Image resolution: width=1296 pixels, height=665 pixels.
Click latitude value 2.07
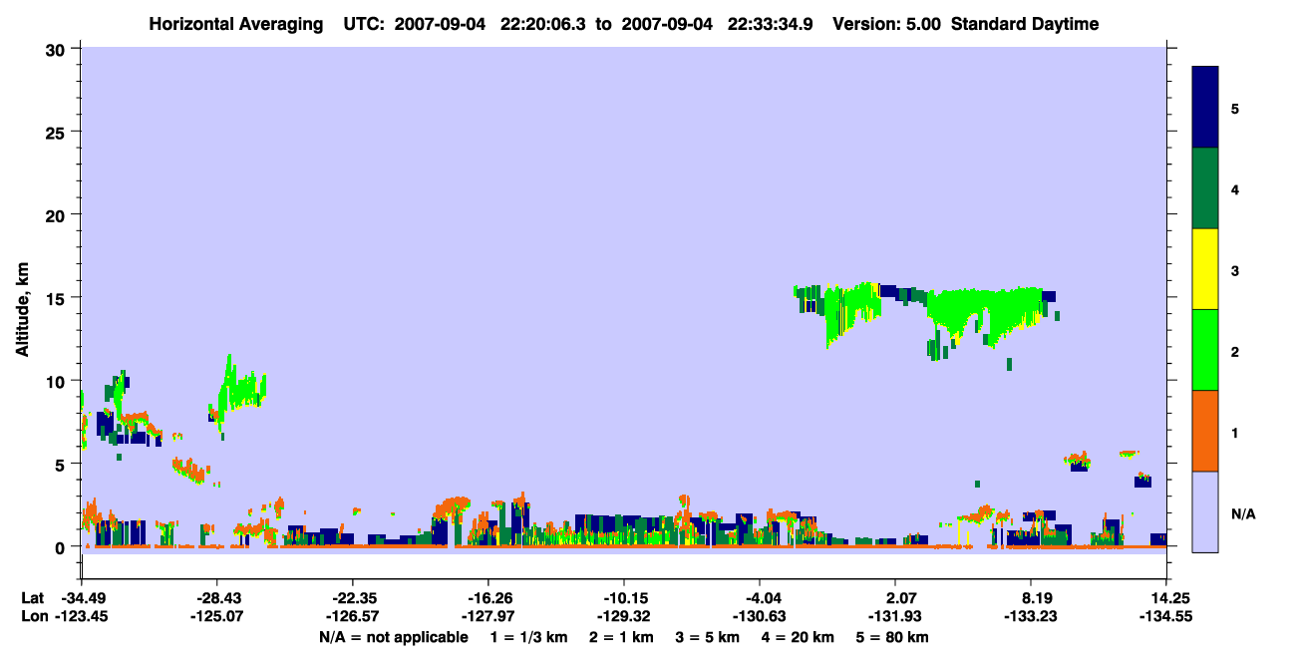pos(895,597)
